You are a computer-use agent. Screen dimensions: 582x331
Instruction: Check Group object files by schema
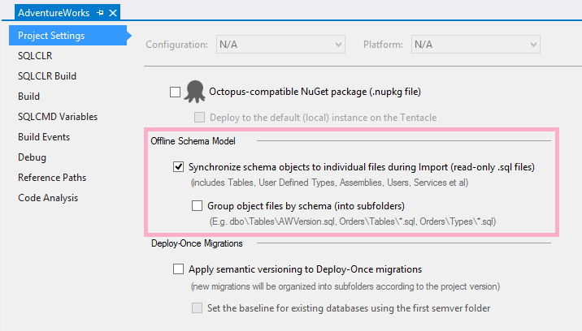point(197,206)
